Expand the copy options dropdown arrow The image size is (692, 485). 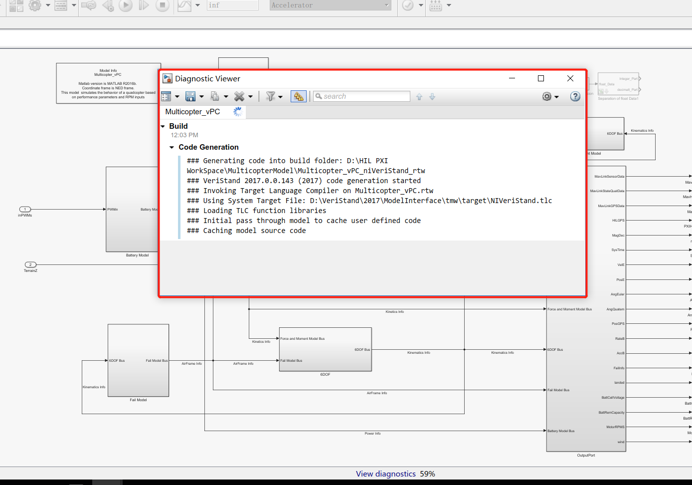click(x=226, y=97)
